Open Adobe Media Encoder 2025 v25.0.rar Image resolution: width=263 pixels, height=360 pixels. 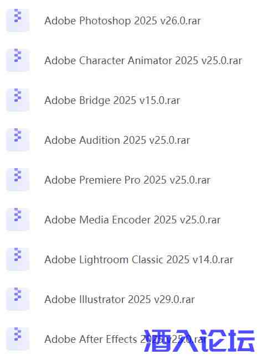point(132,220)
